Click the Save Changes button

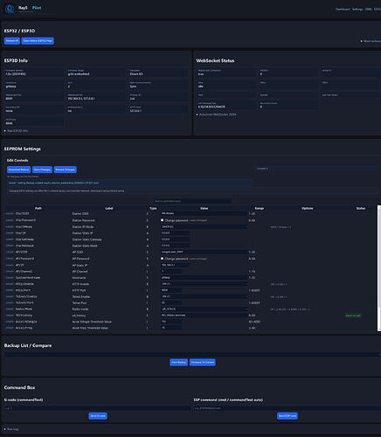tap(42, 170)
